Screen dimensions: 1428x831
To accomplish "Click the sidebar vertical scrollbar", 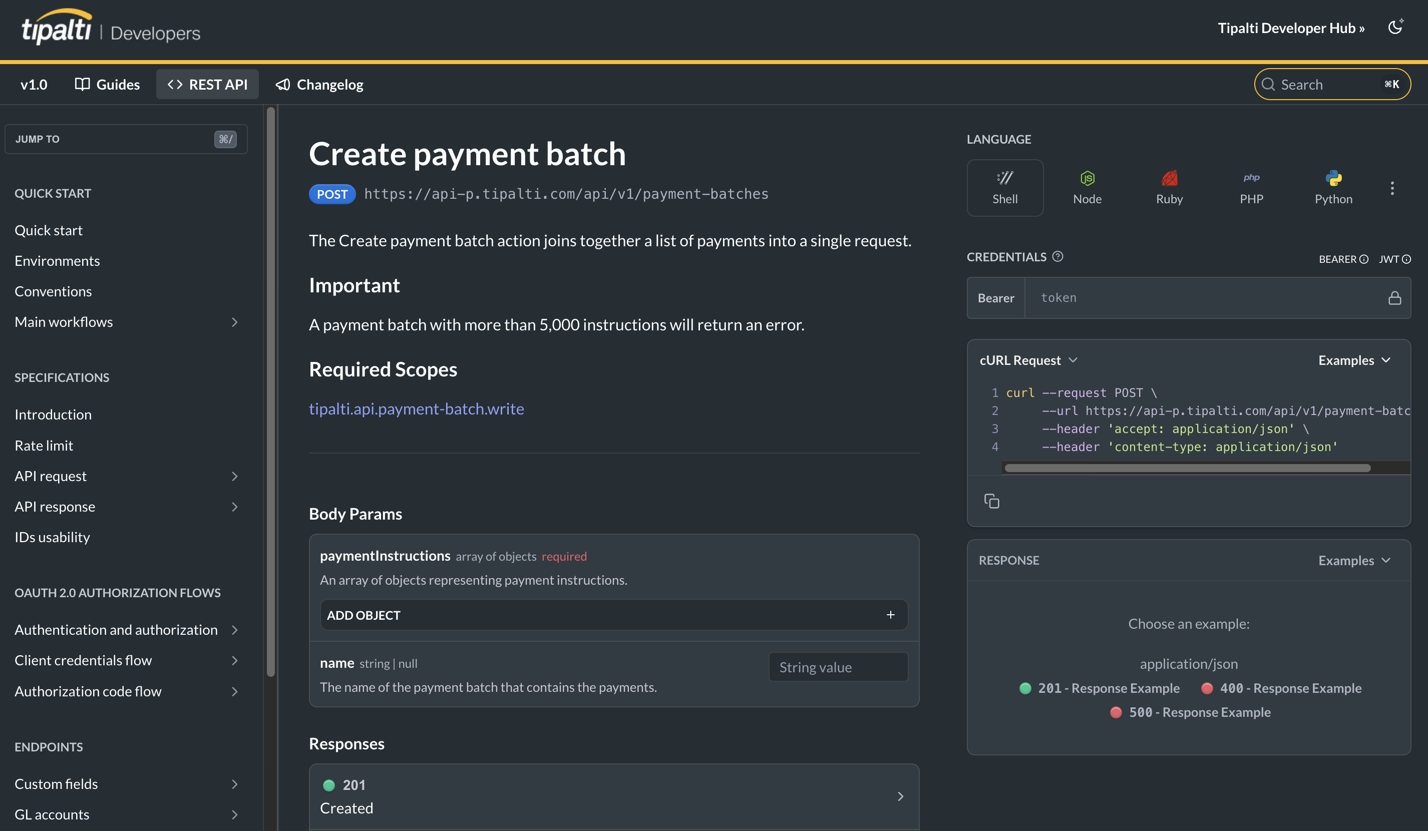I will pos(271,391).
